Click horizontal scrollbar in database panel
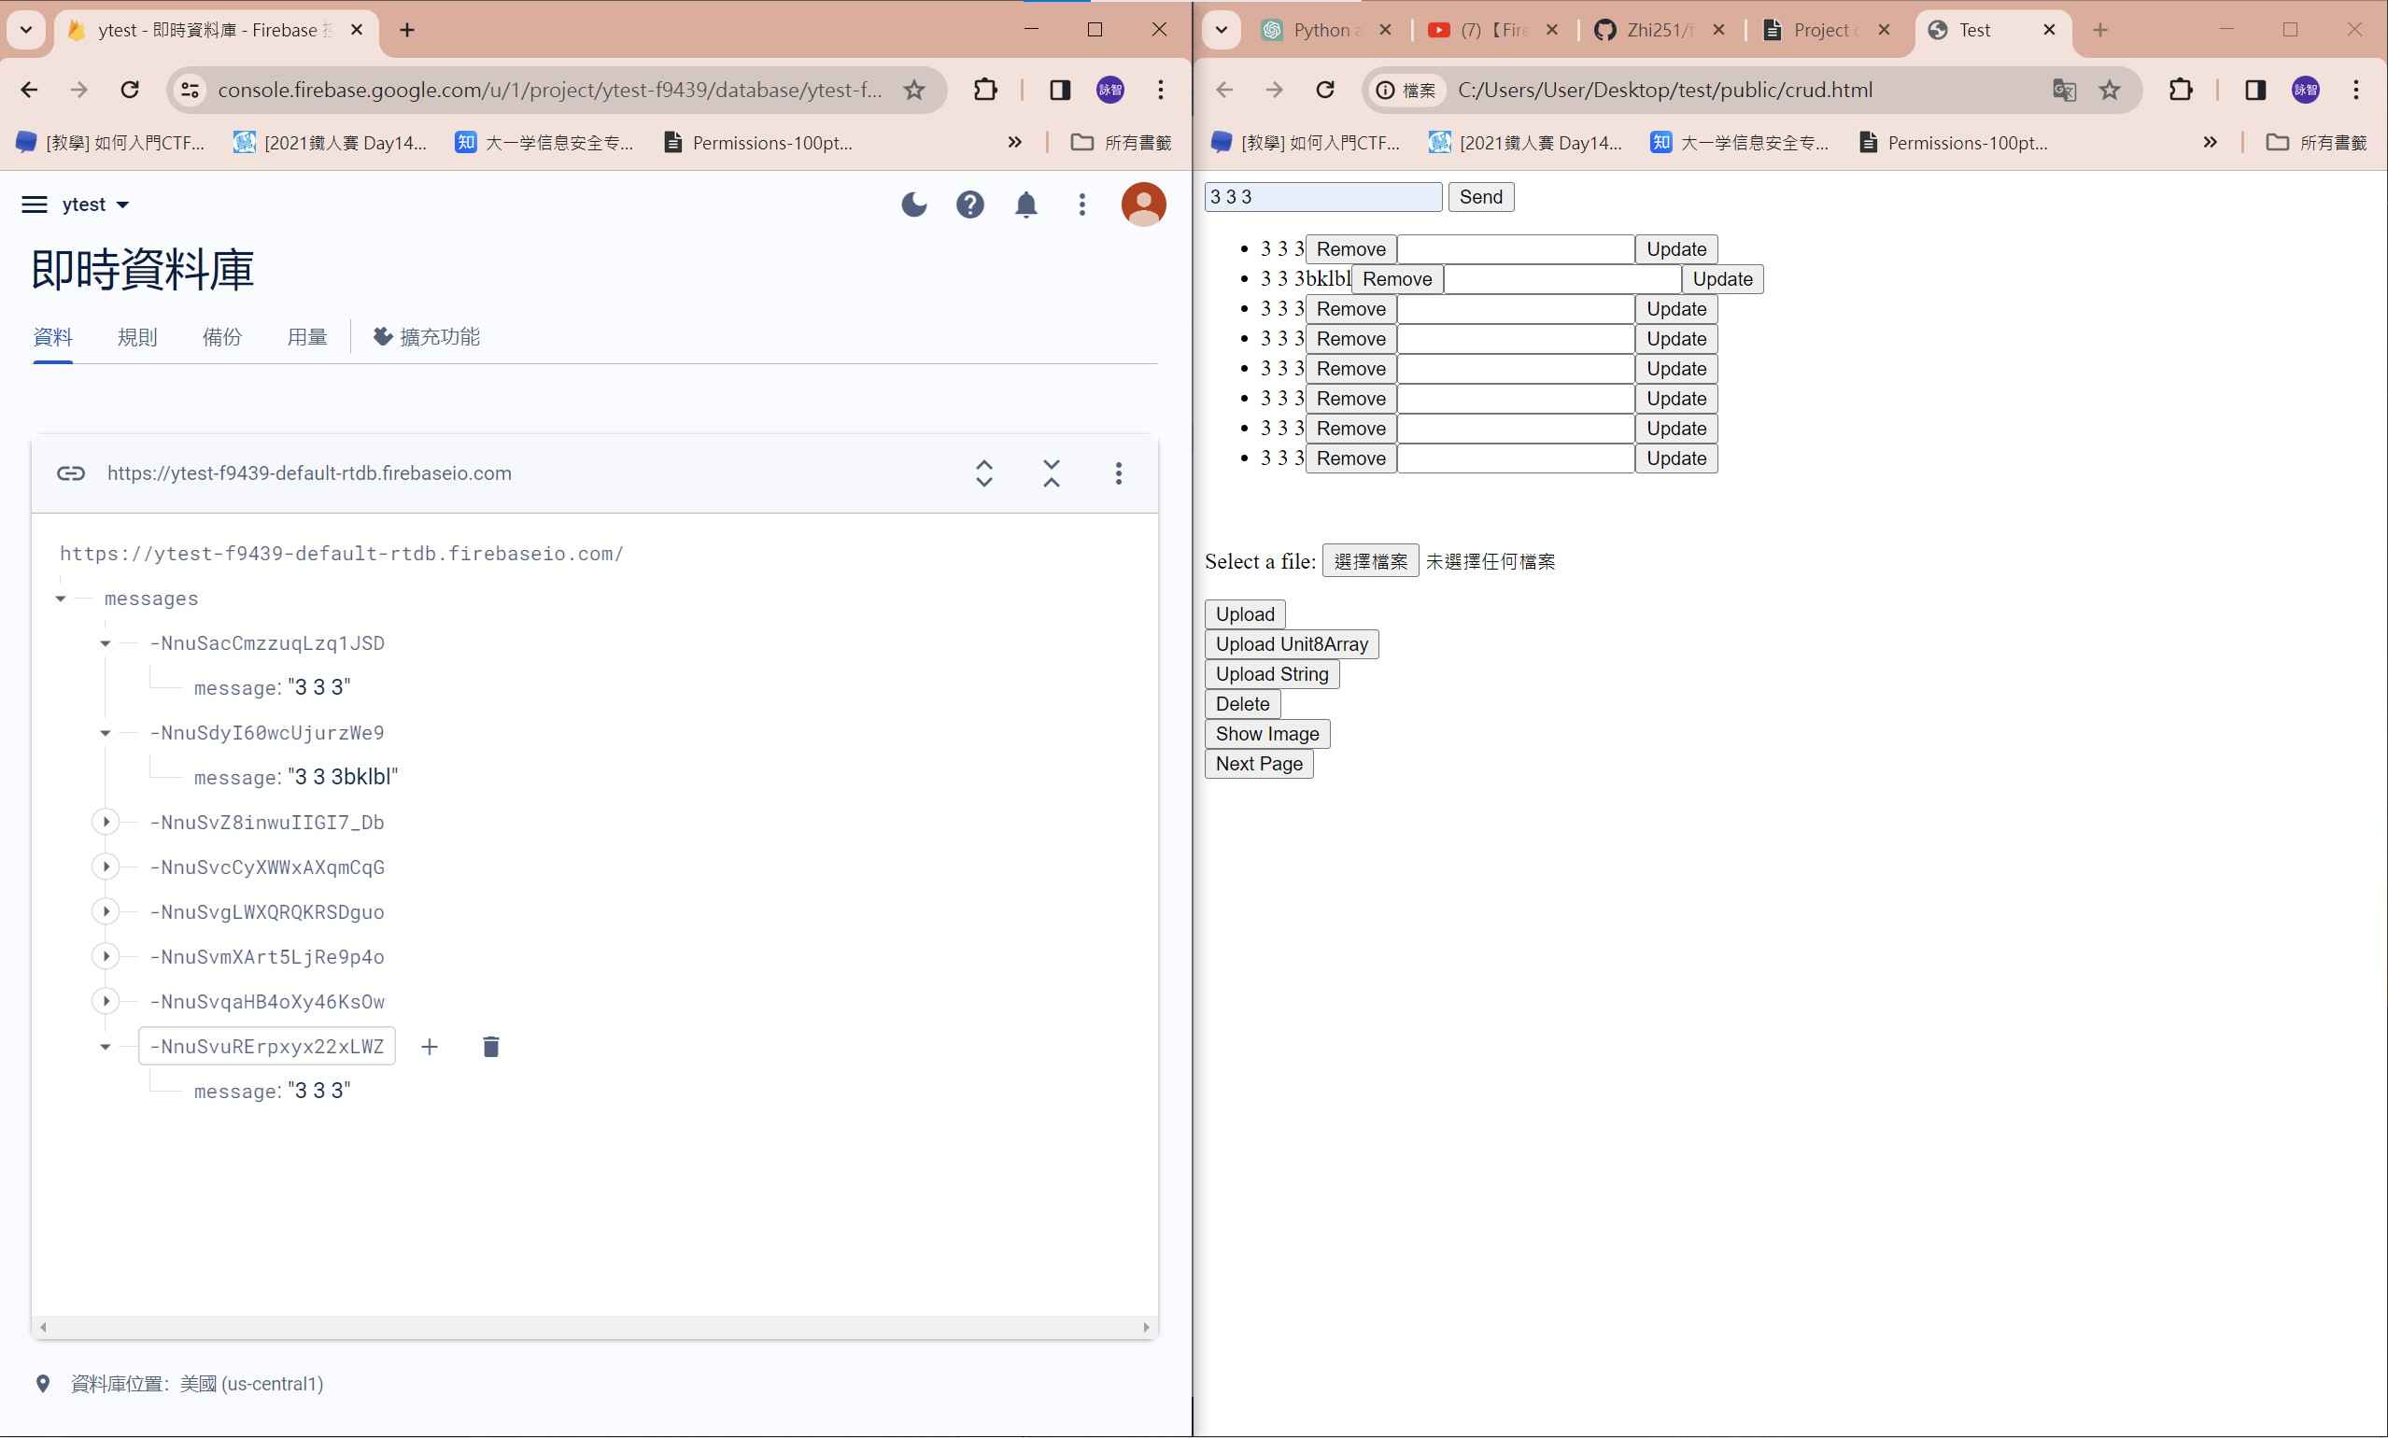 [593, 1328]
